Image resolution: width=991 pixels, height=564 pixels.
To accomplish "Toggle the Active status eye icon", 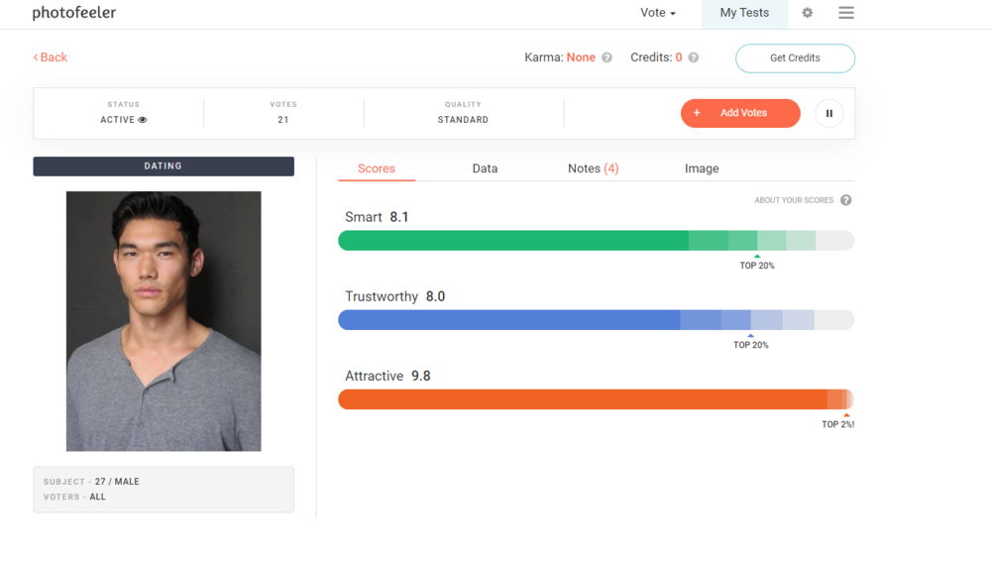I will coord(142,120).
